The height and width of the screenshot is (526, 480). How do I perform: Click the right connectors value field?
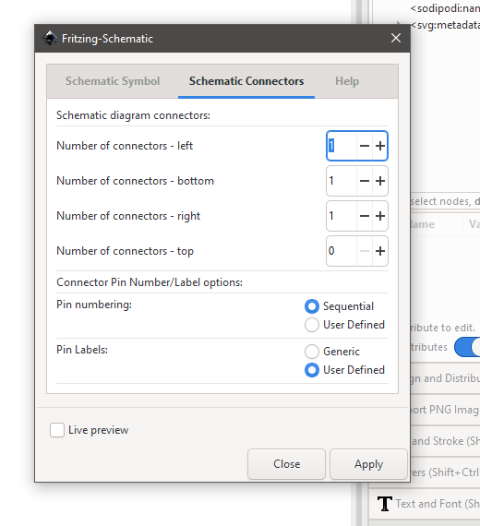click(x=342, y=216)
